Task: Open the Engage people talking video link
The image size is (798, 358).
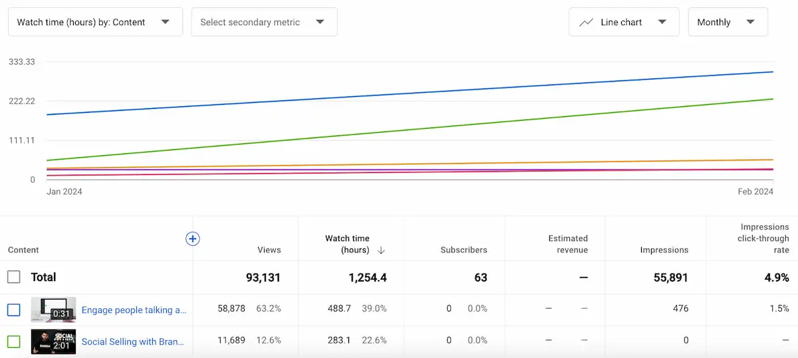Action: click(134, 310)
